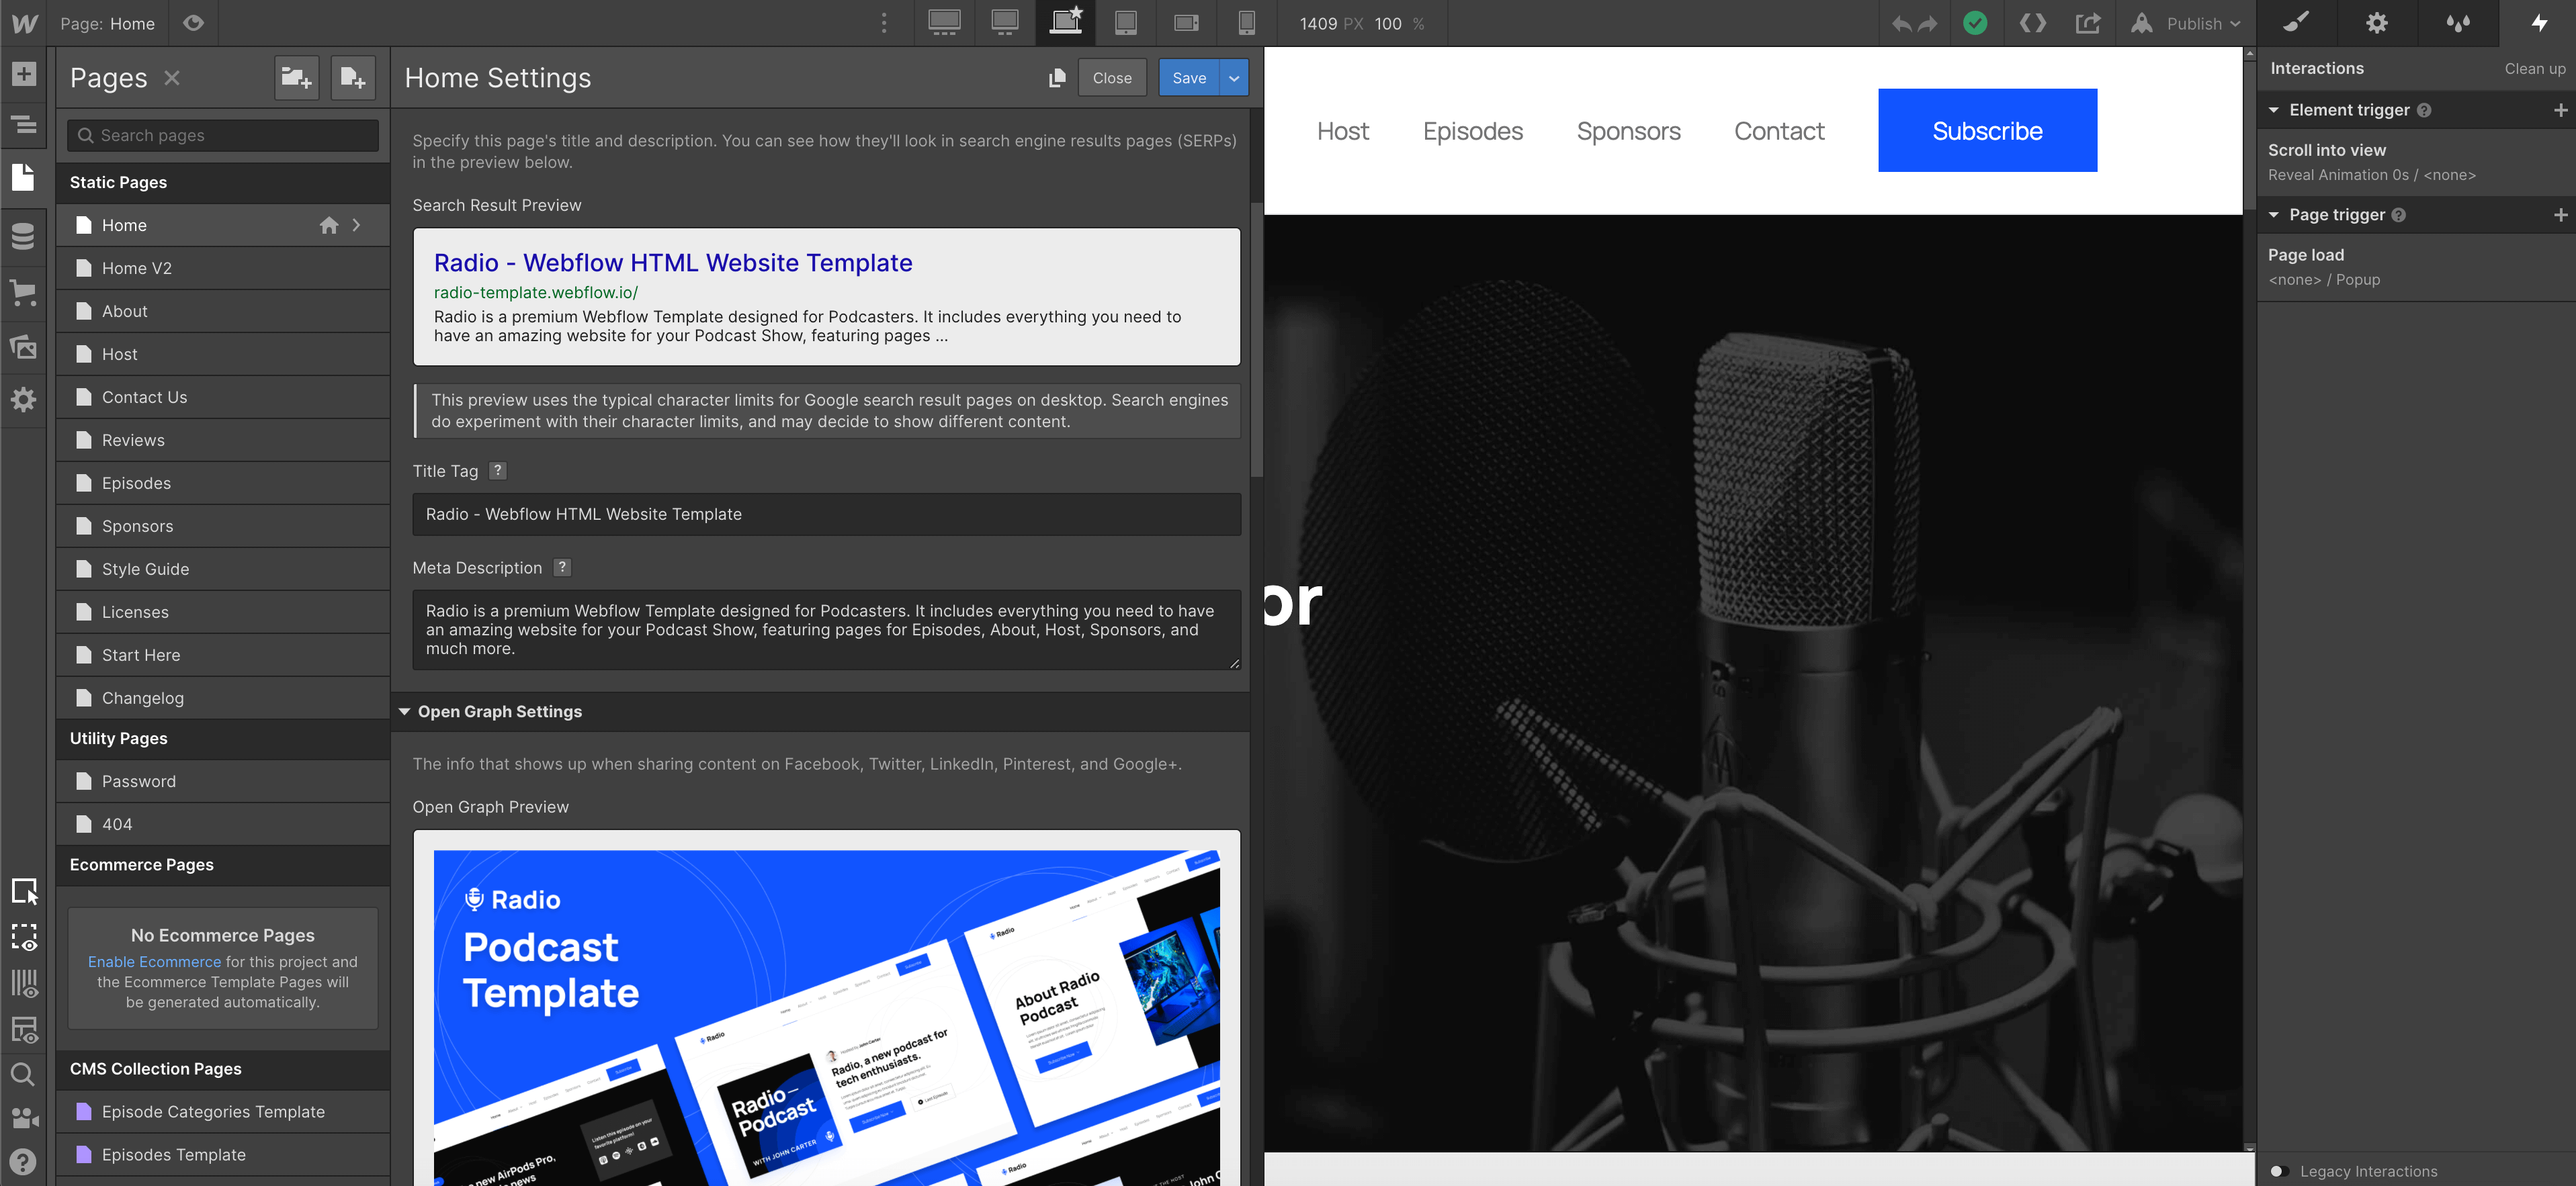Open the Assets panel
Viewport: 2576px width, 1186px height.
coord(24,347)
